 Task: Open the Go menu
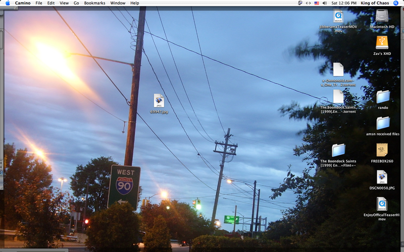tap(76, 3)
